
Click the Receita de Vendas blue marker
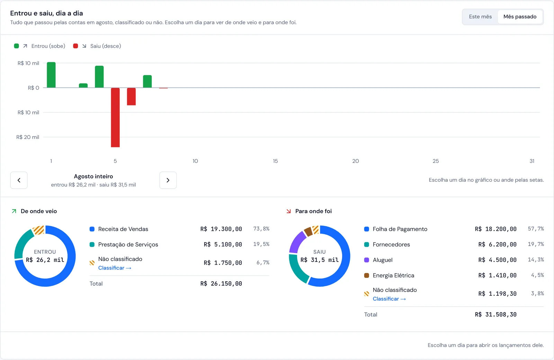(92, 229)
